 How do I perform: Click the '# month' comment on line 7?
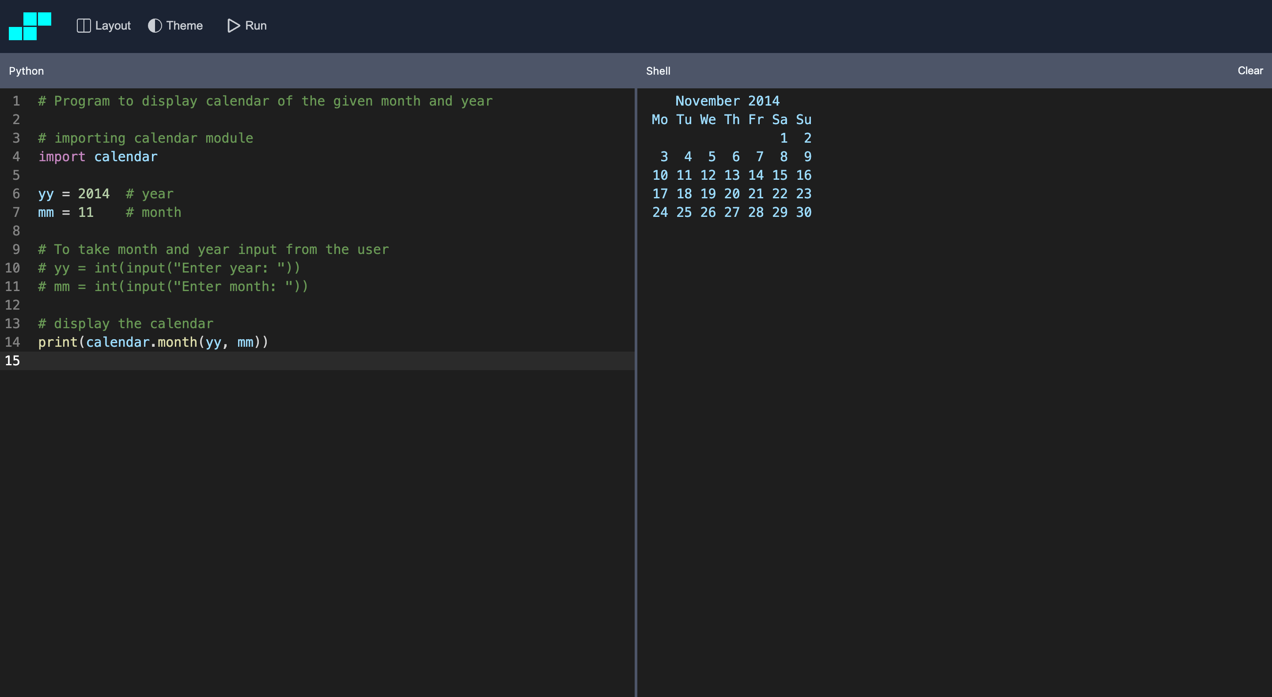[154, 212]
